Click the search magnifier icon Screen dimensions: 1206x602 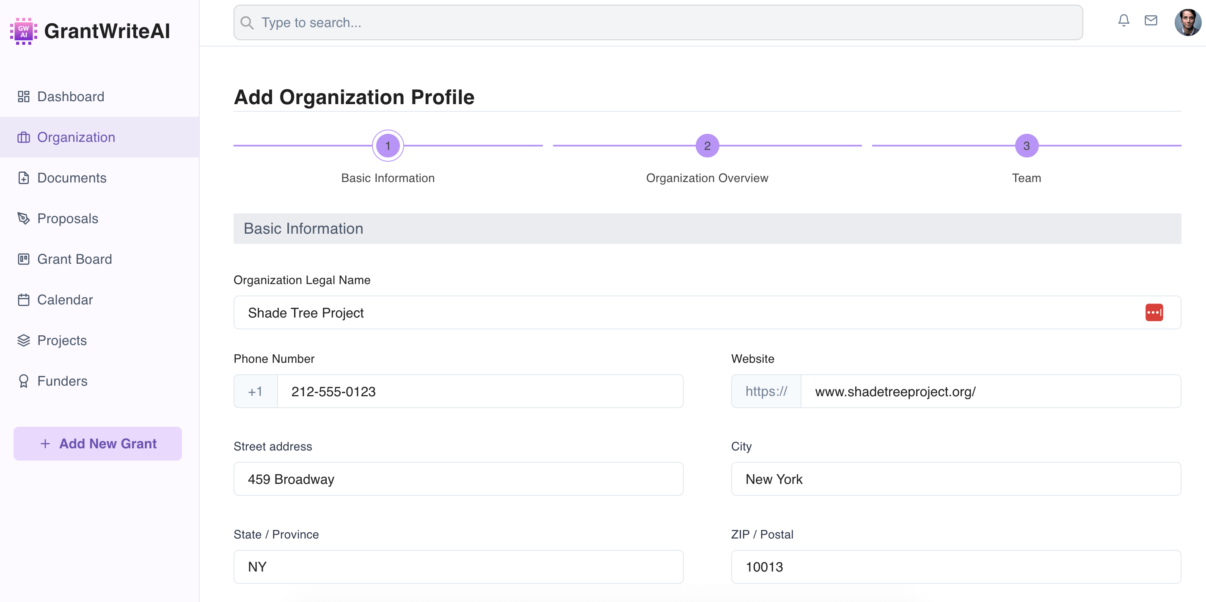coord(247,22)
